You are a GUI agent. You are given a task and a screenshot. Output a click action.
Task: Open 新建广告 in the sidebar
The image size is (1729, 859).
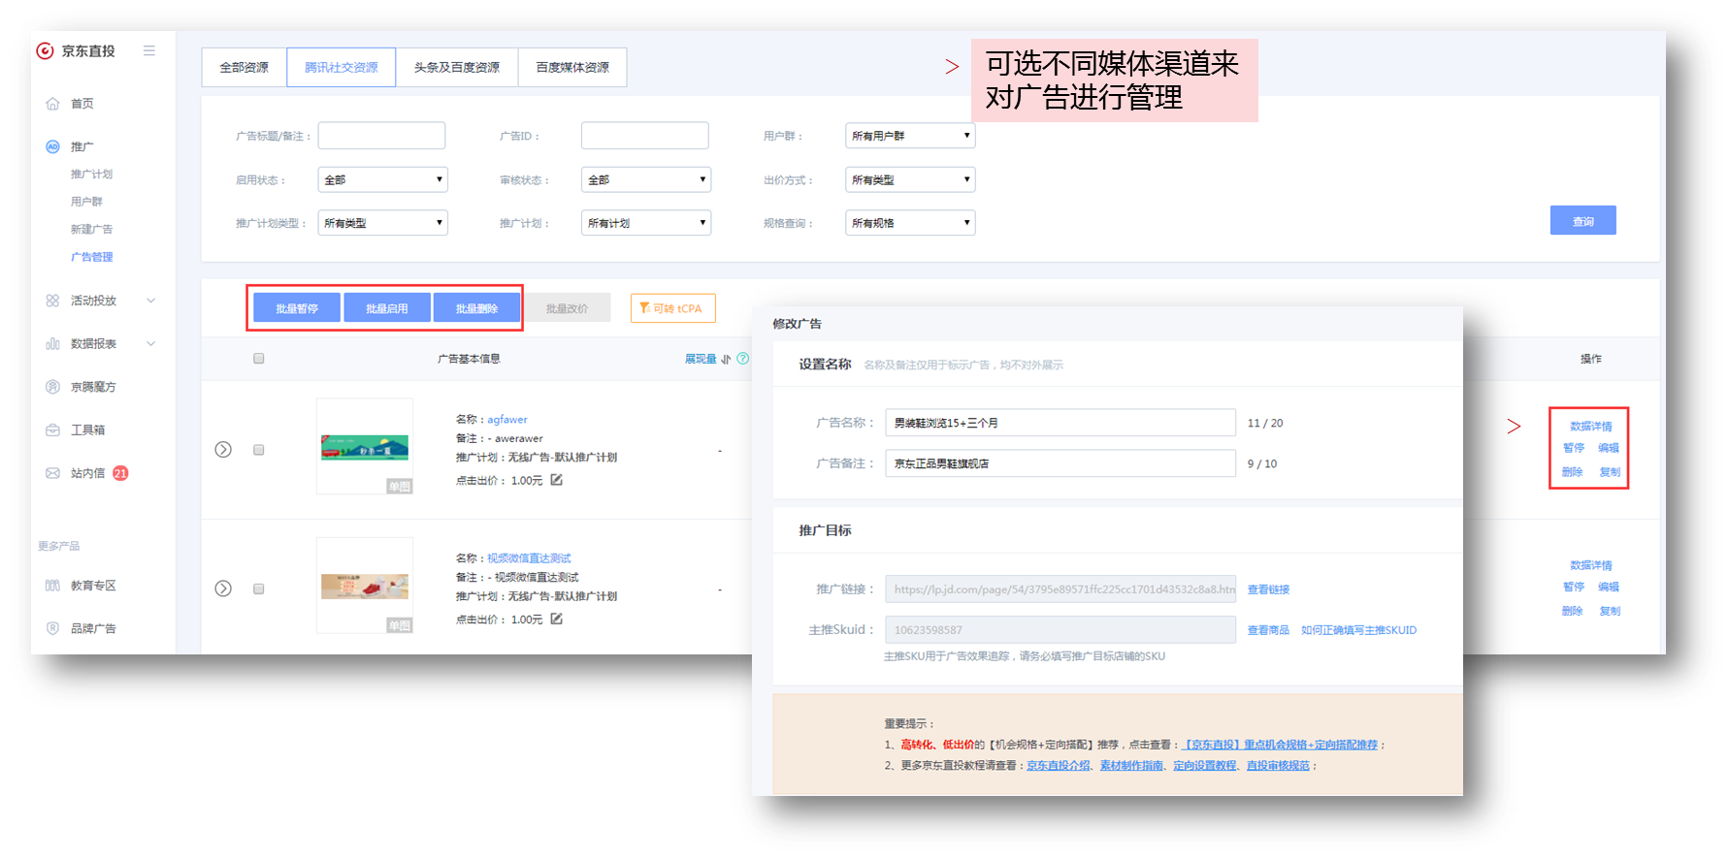pyautogui.click(x=92, y=229)
